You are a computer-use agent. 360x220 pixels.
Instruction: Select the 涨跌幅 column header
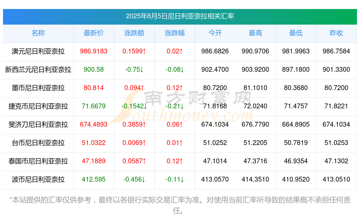tap(175, 33)
